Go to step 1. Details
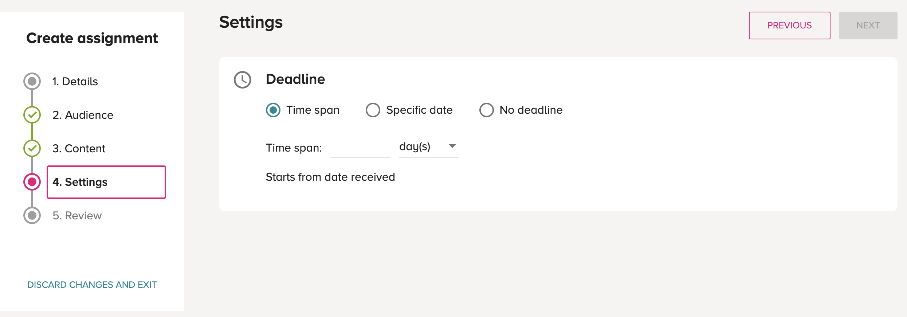 coord(75,82)
